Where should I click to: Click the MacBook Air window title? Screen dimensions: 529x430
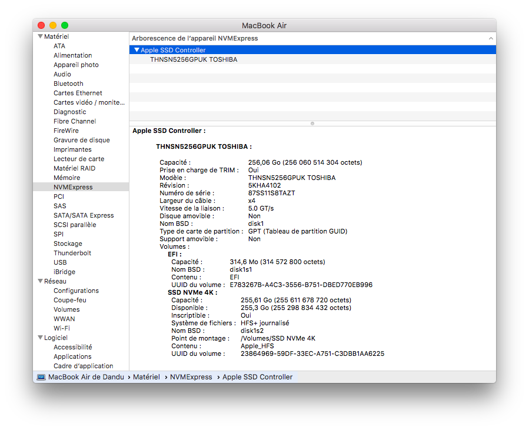[x=264, y=26]
